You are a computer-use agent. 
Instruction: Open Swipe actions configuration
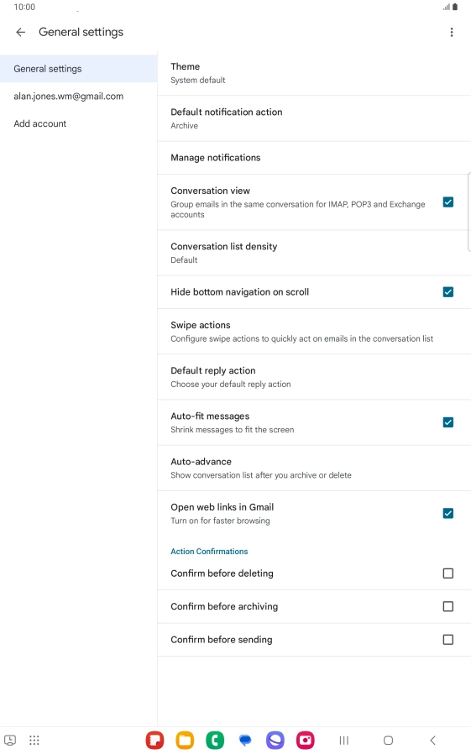point(314,332)
